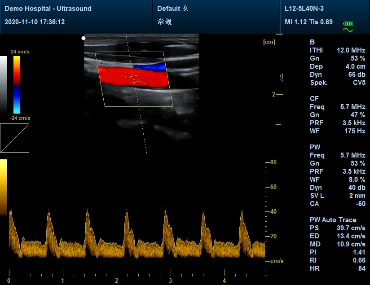370x285 pixels.
Task: Click the grayscale brightness bar
Action: coord(3,84)
